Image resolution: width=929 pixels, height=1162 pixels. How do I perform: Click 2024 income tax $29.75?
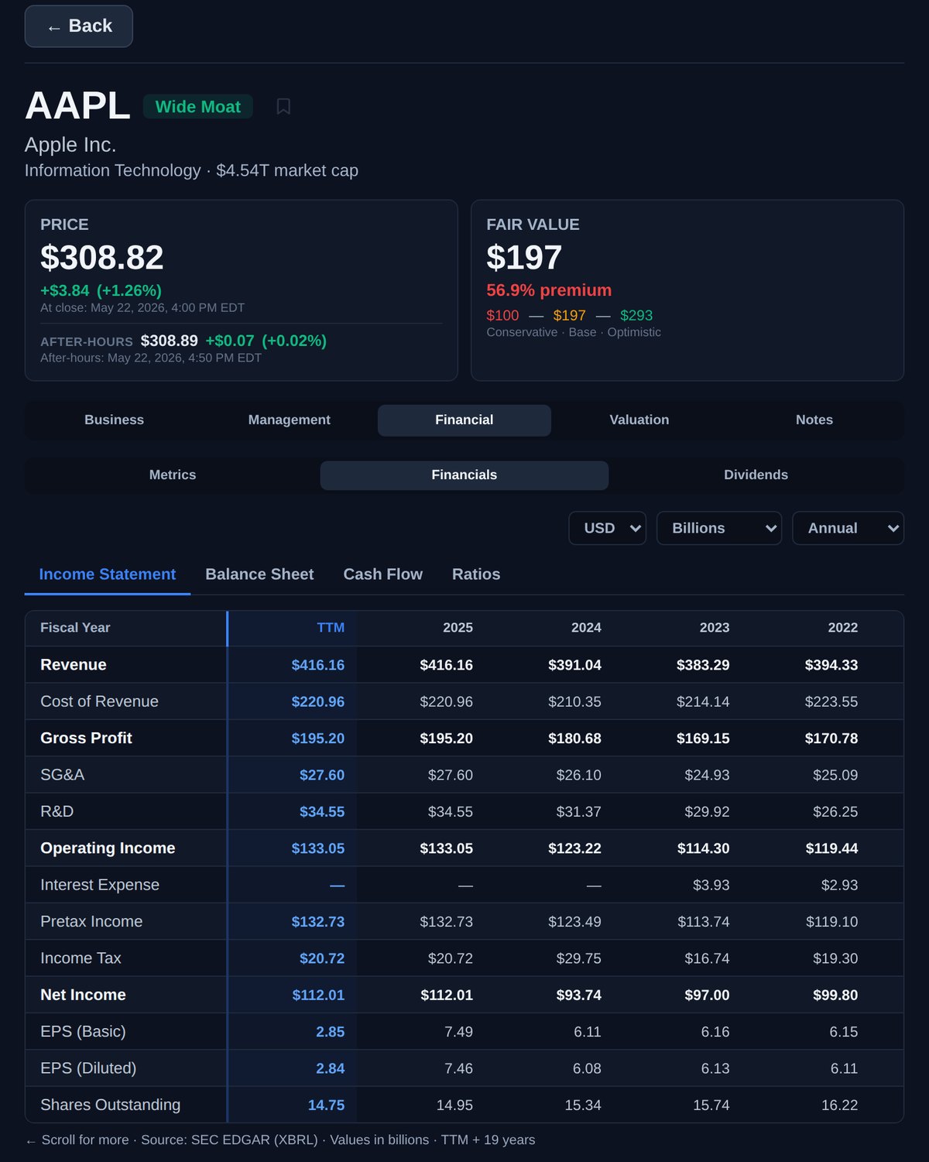(578, 958)
